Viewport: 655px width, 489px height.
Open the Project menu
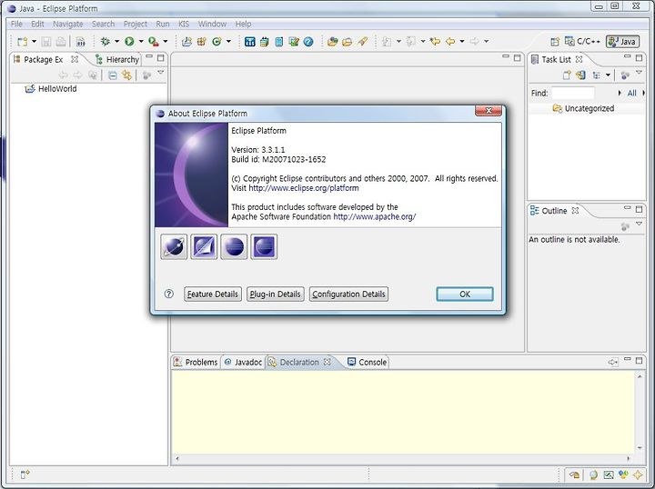pyautogui.click(x=135, y=24)
